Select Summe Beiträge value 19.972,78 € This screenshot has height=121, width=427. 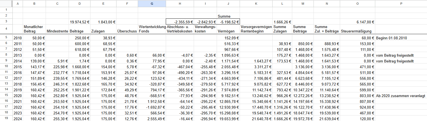point(303,119)
